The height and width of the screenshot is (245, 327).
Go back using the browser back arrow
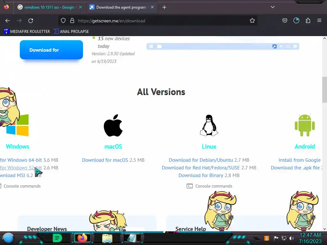[x=8, y=21]
